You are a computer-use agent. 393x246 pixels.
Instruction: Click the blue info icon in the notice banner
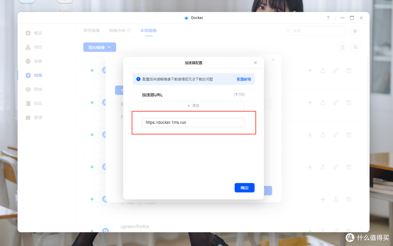(x=138, y=79)
